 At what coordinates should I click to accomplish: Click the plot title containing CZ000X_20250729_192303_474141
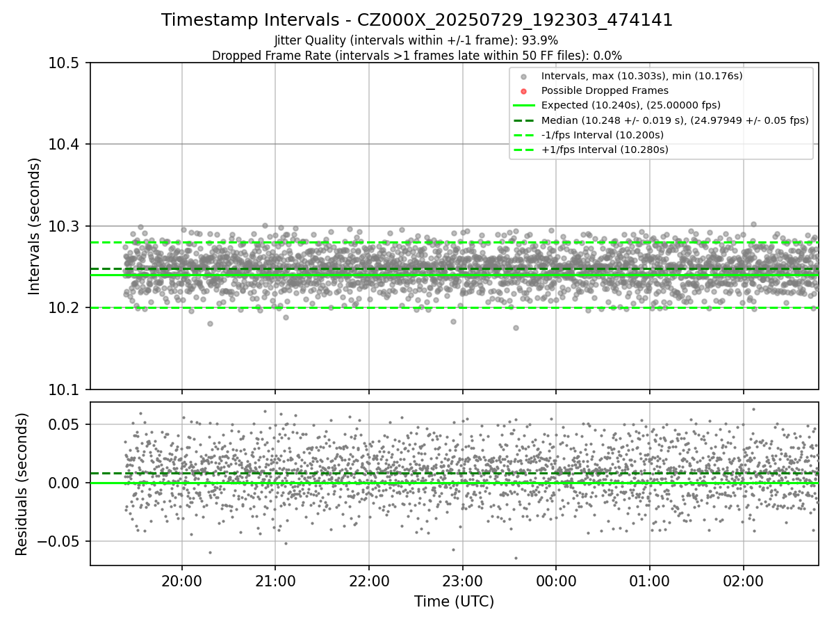(x=417, y=20)
